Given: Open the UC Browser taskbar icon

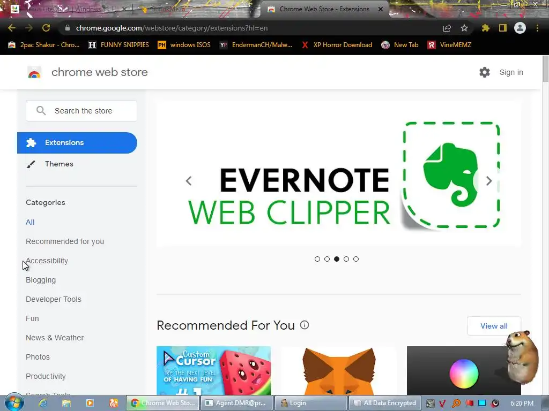Looking at the screenshot, I should (114, 403).
